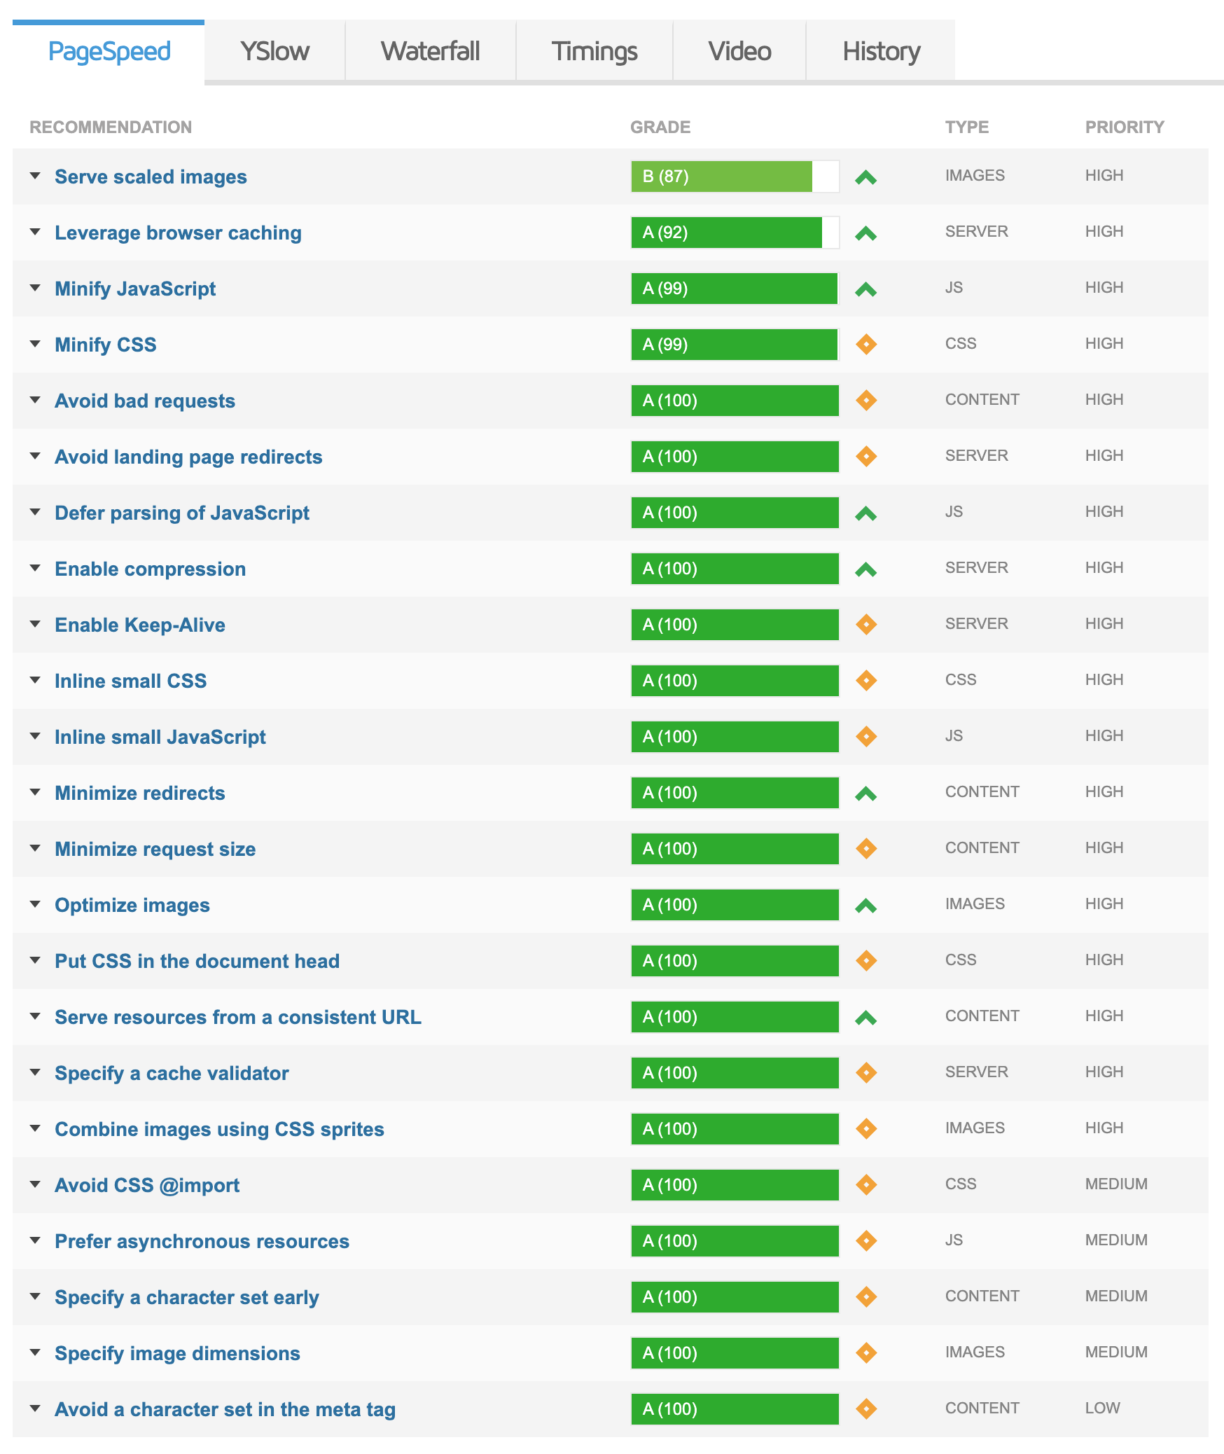Click the B (87) grade progress bar
Screen dimensions: 1224x1454
click(x=735, y=176)
